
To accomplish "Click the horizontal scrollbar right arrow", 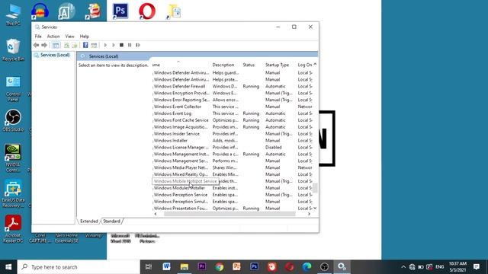I will coord(309,214).
